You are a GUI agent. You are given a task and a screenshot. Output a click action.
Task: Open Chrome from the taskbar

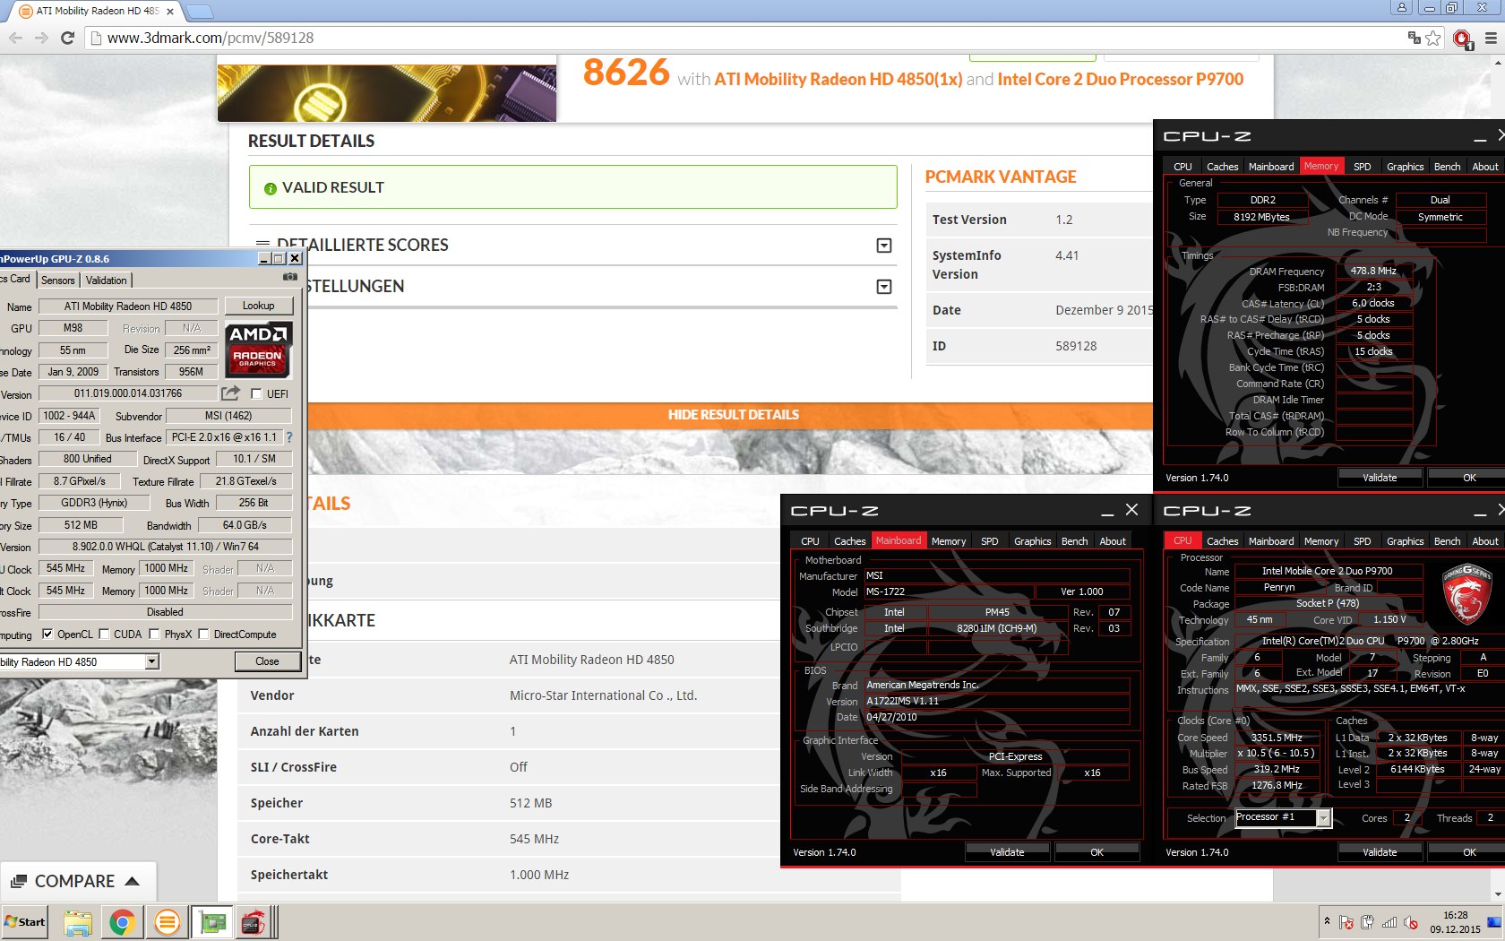(123, 922)
